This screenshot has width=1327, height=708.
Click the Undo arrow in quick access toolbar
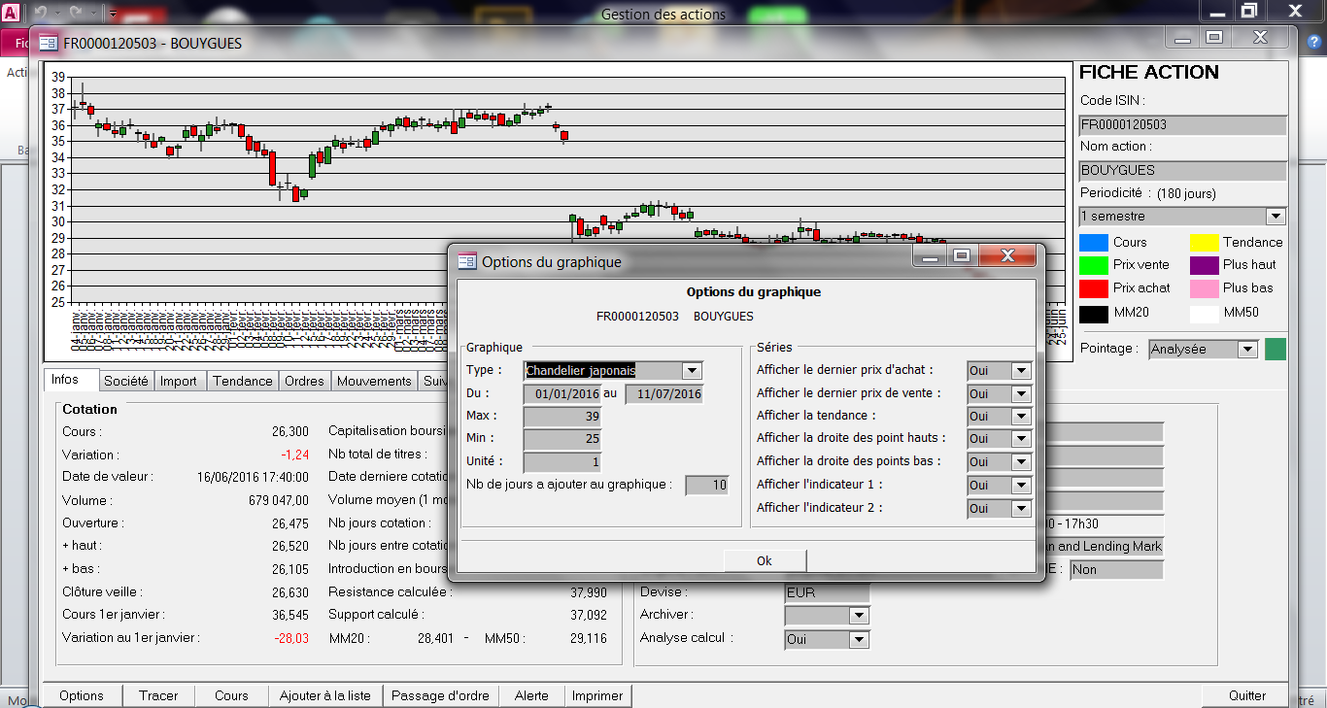41,14
